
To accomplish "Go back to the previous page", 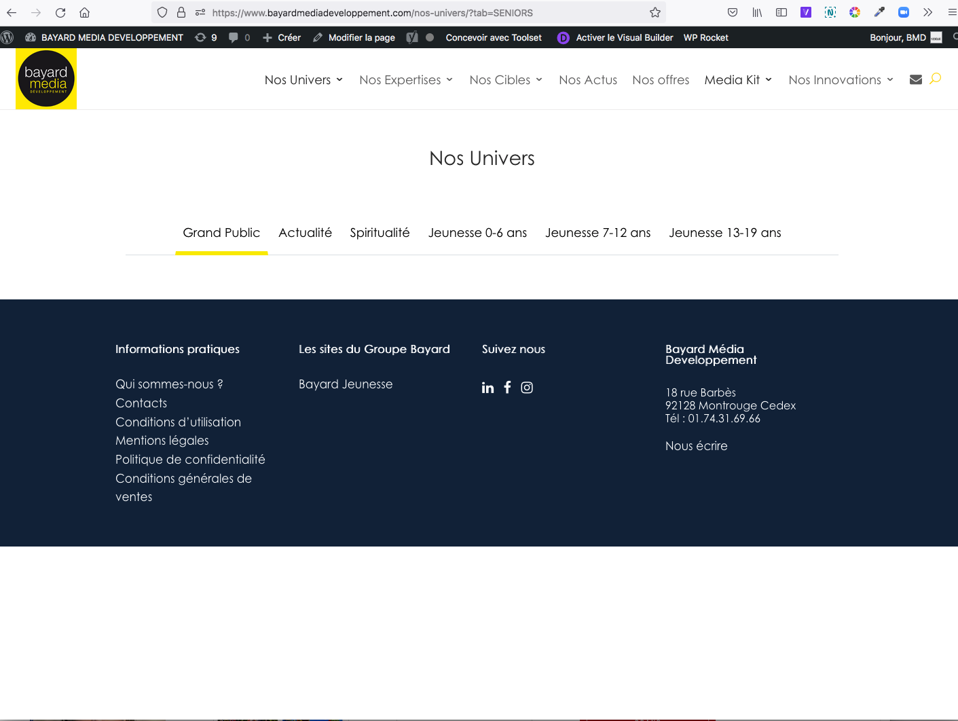I will (x=12, y=12).
